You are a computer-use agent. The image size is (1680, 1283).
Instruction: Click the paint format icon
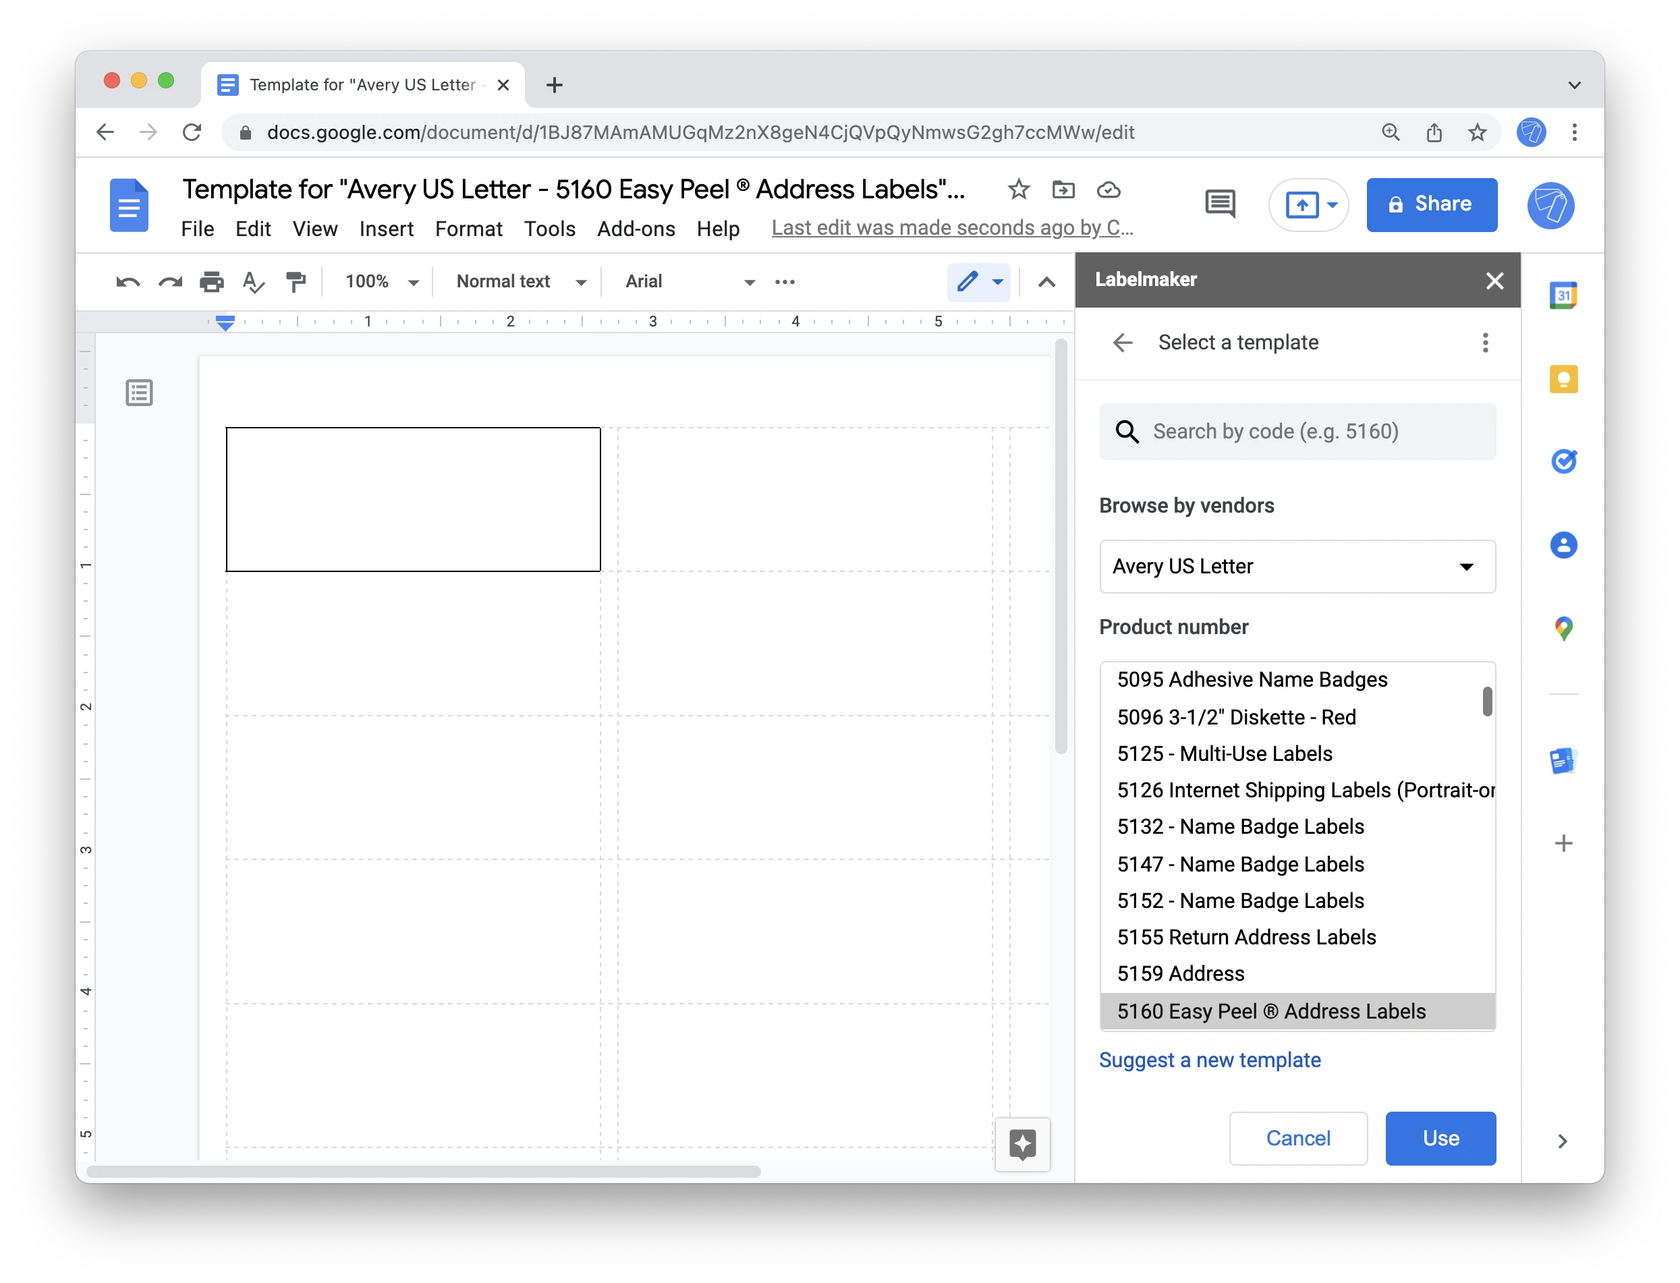pyautogui.click(x=297, y=282)
